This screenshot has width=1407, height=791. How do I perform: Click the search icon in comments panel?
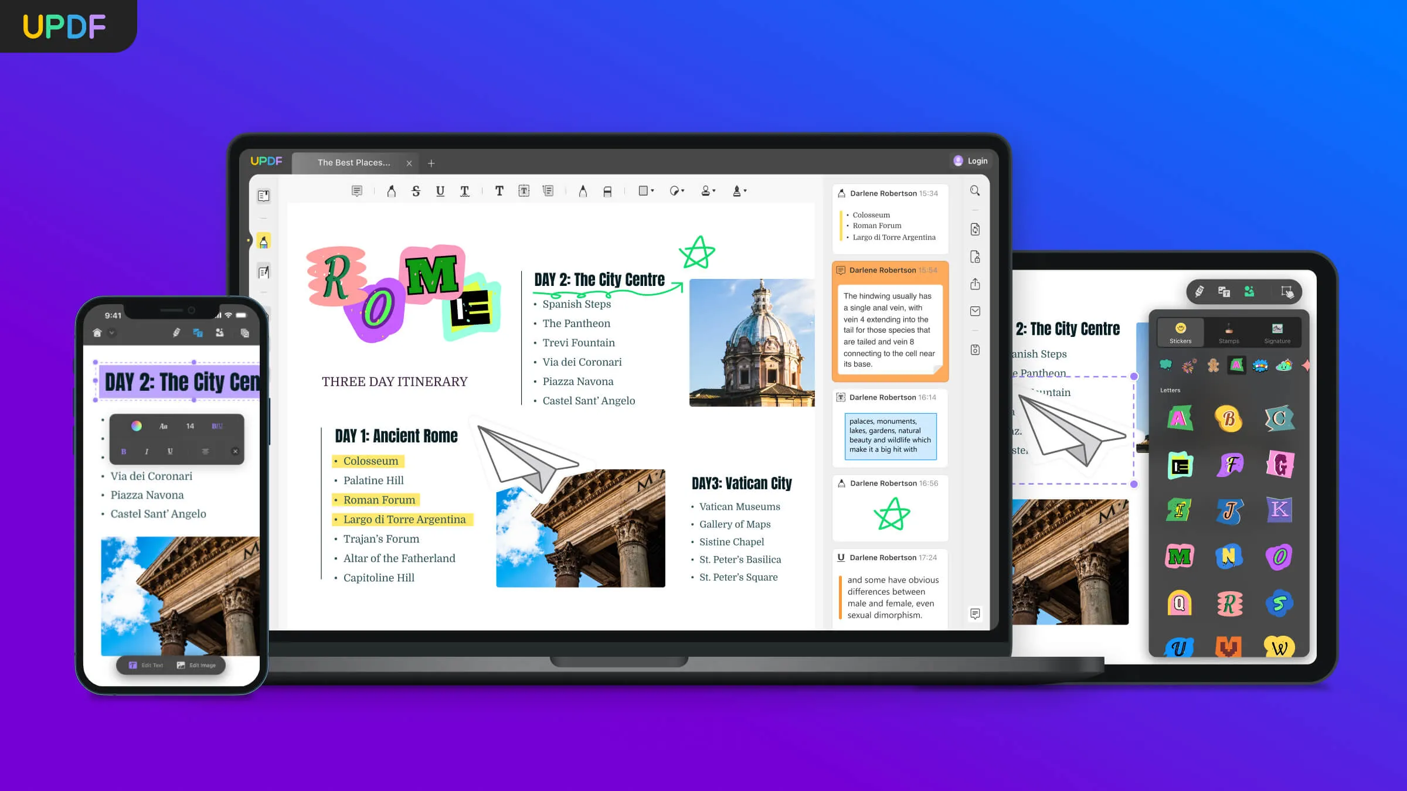[975, 192]
